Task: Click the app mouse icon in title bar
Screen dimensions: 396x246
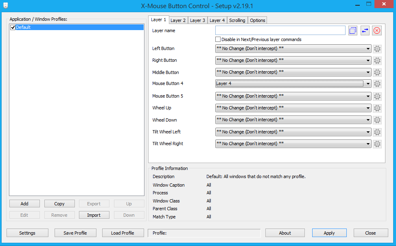Action: (6, 5)
